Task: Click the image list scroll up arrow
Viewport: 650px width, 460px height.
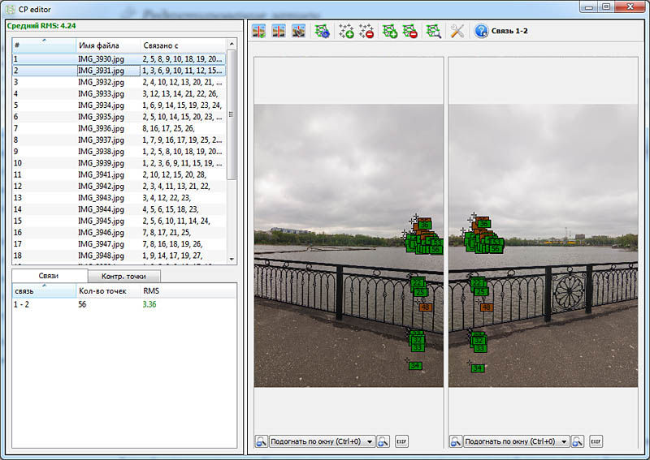Action: [232, 44]
